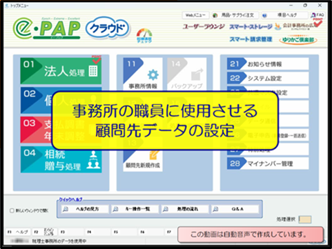Screen dimensions: 332x249
Task: Click the F1 ヘルプ function key
Action: click(19, 232)
